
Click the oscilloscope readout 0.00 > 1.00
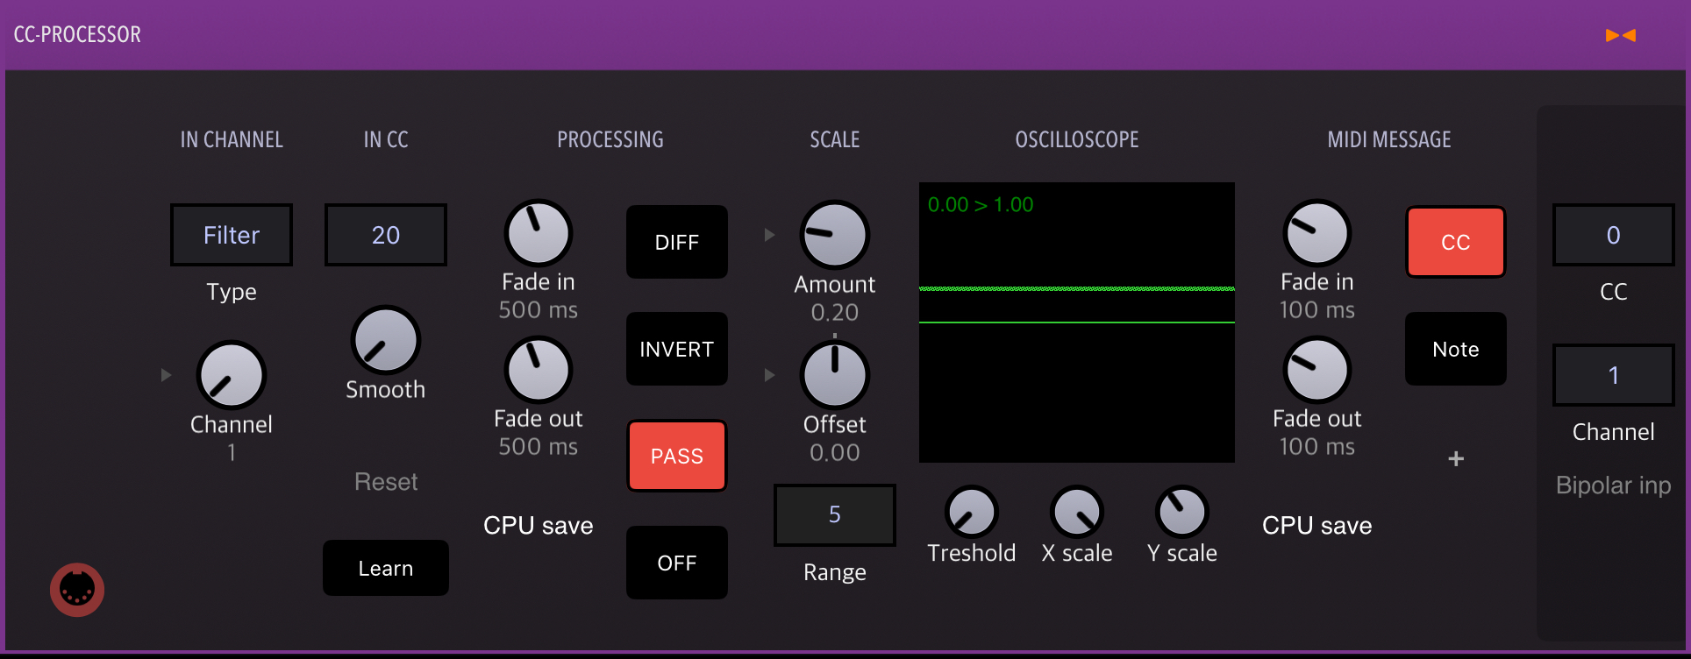[x=981, y=205]
